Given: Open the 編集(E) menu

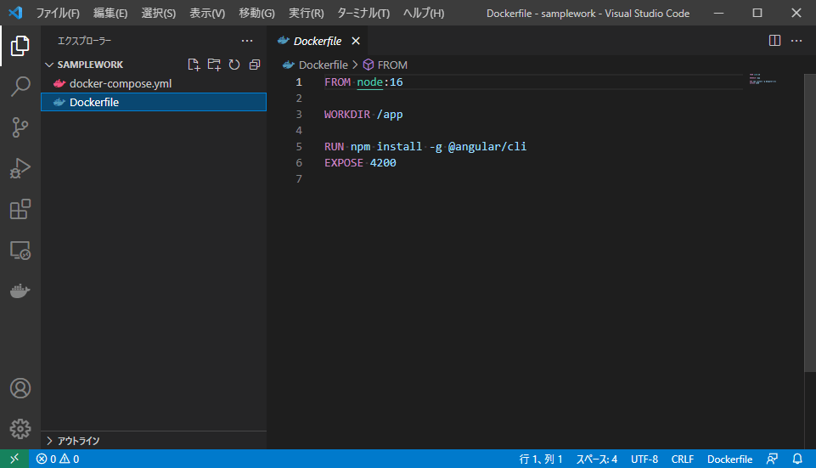Looking at the screenshot, I should click(110, 13).
